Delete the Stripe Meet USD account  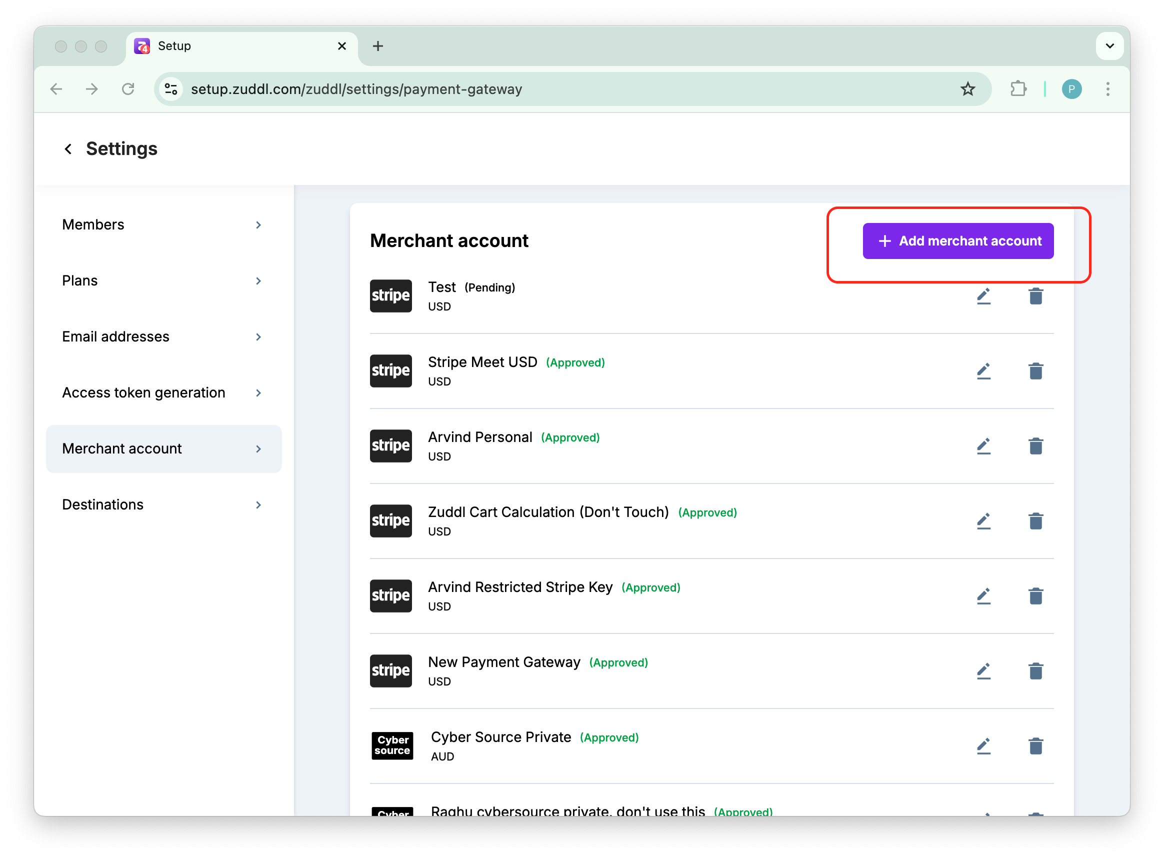pyautogui.click(x=1035, y=371)
